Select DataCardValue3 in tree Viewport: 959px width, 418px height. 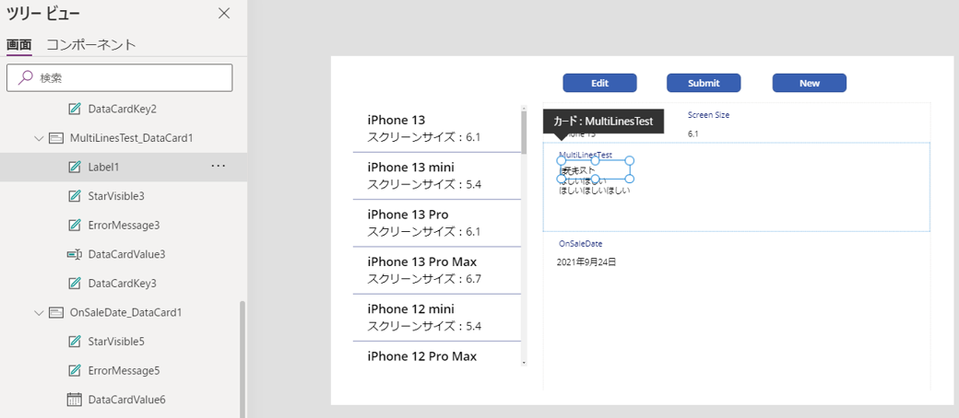(126, 254)
